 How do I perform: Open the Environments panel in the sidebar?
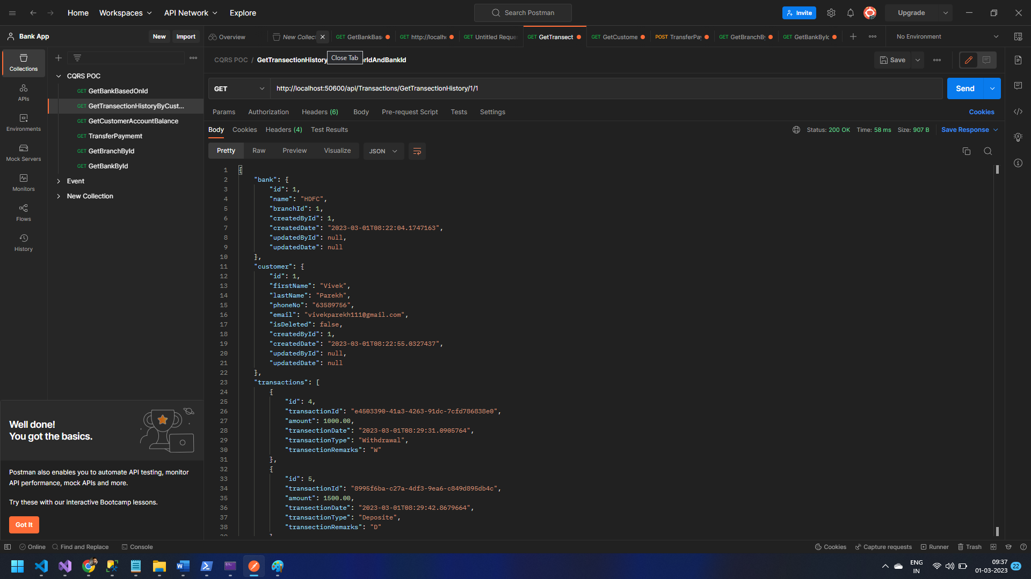23,123
